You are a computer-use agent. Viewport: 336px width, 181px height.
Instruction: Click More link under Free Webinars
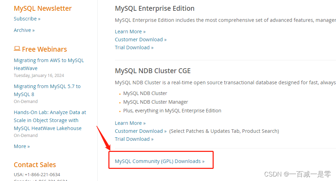(x=22, y=146)
